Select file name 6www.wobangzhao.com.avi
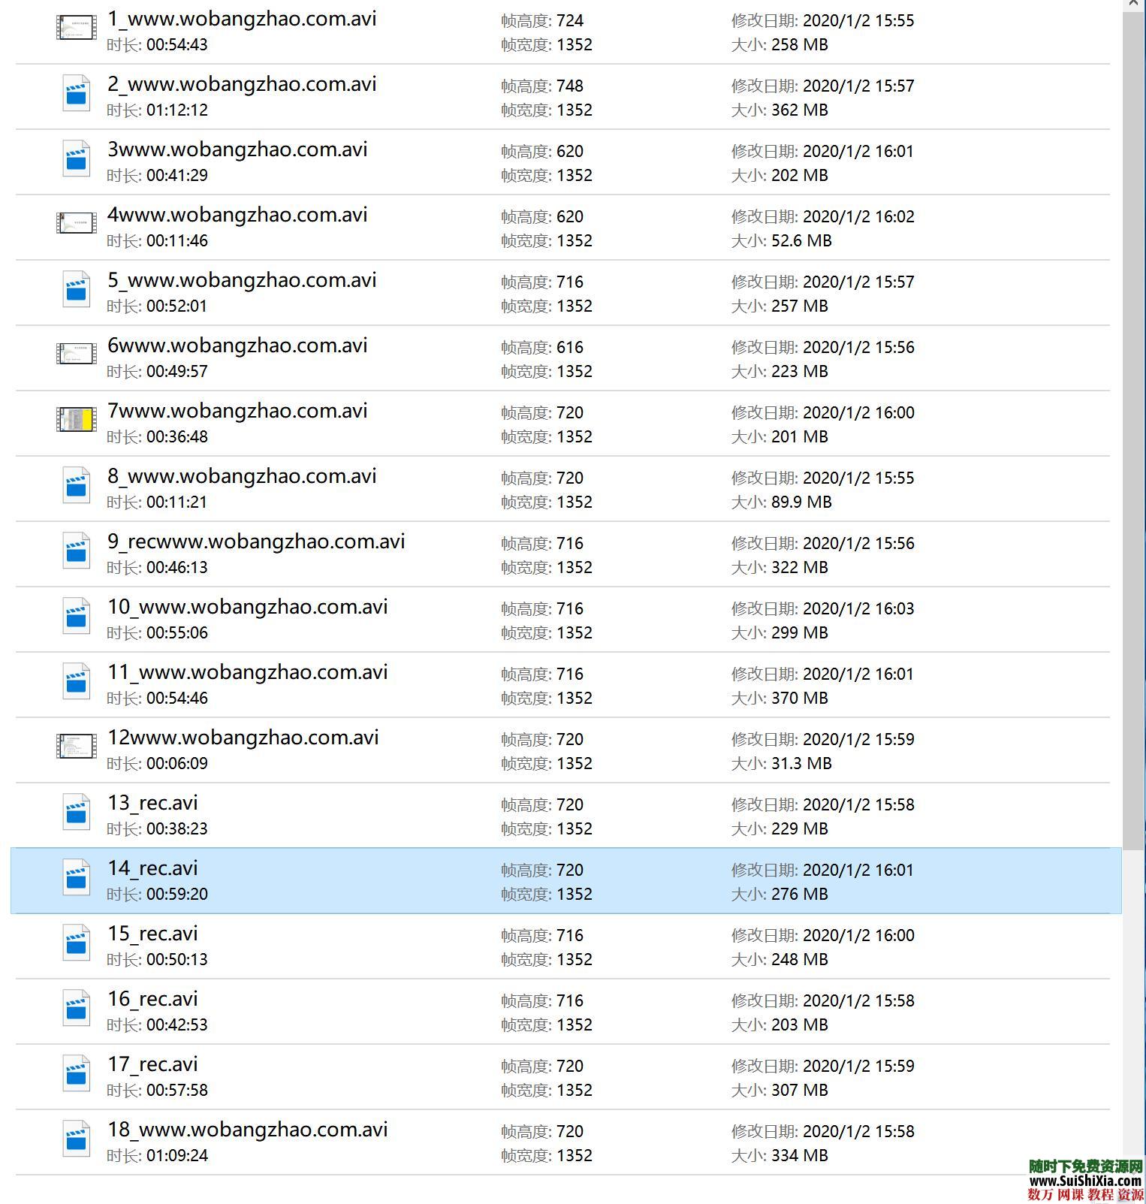Viewport: 1146px width, 1204px height. tap(237, 346)
